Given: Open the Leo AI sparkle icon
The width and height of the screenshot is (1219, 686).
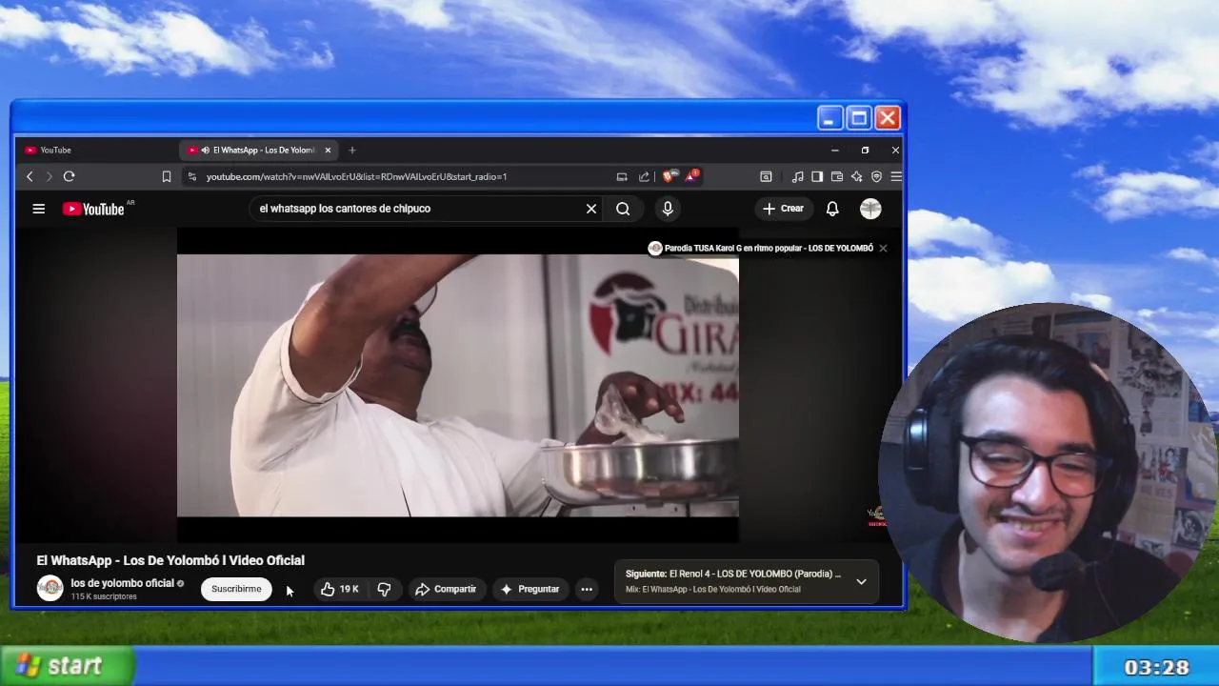Looking at the screenshot, I should click(856, 176).
